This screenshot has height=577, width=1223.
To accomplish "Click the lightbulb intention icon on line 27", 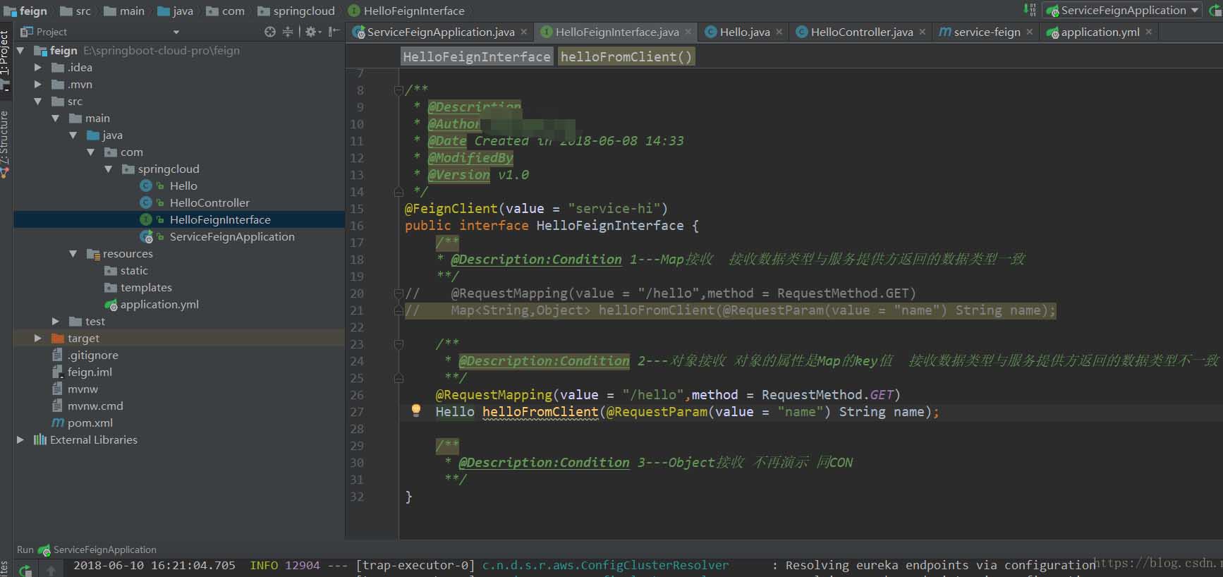I will 416,411.
